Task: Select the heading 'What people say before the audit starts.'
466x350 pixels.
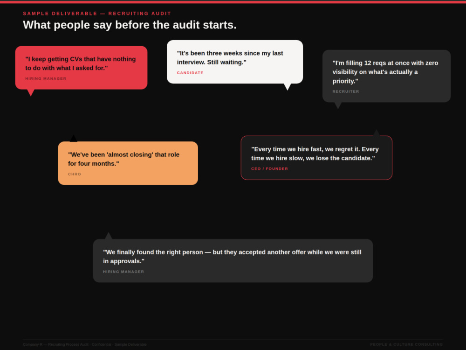Action: pyautogui.click(x=130, y=25)
